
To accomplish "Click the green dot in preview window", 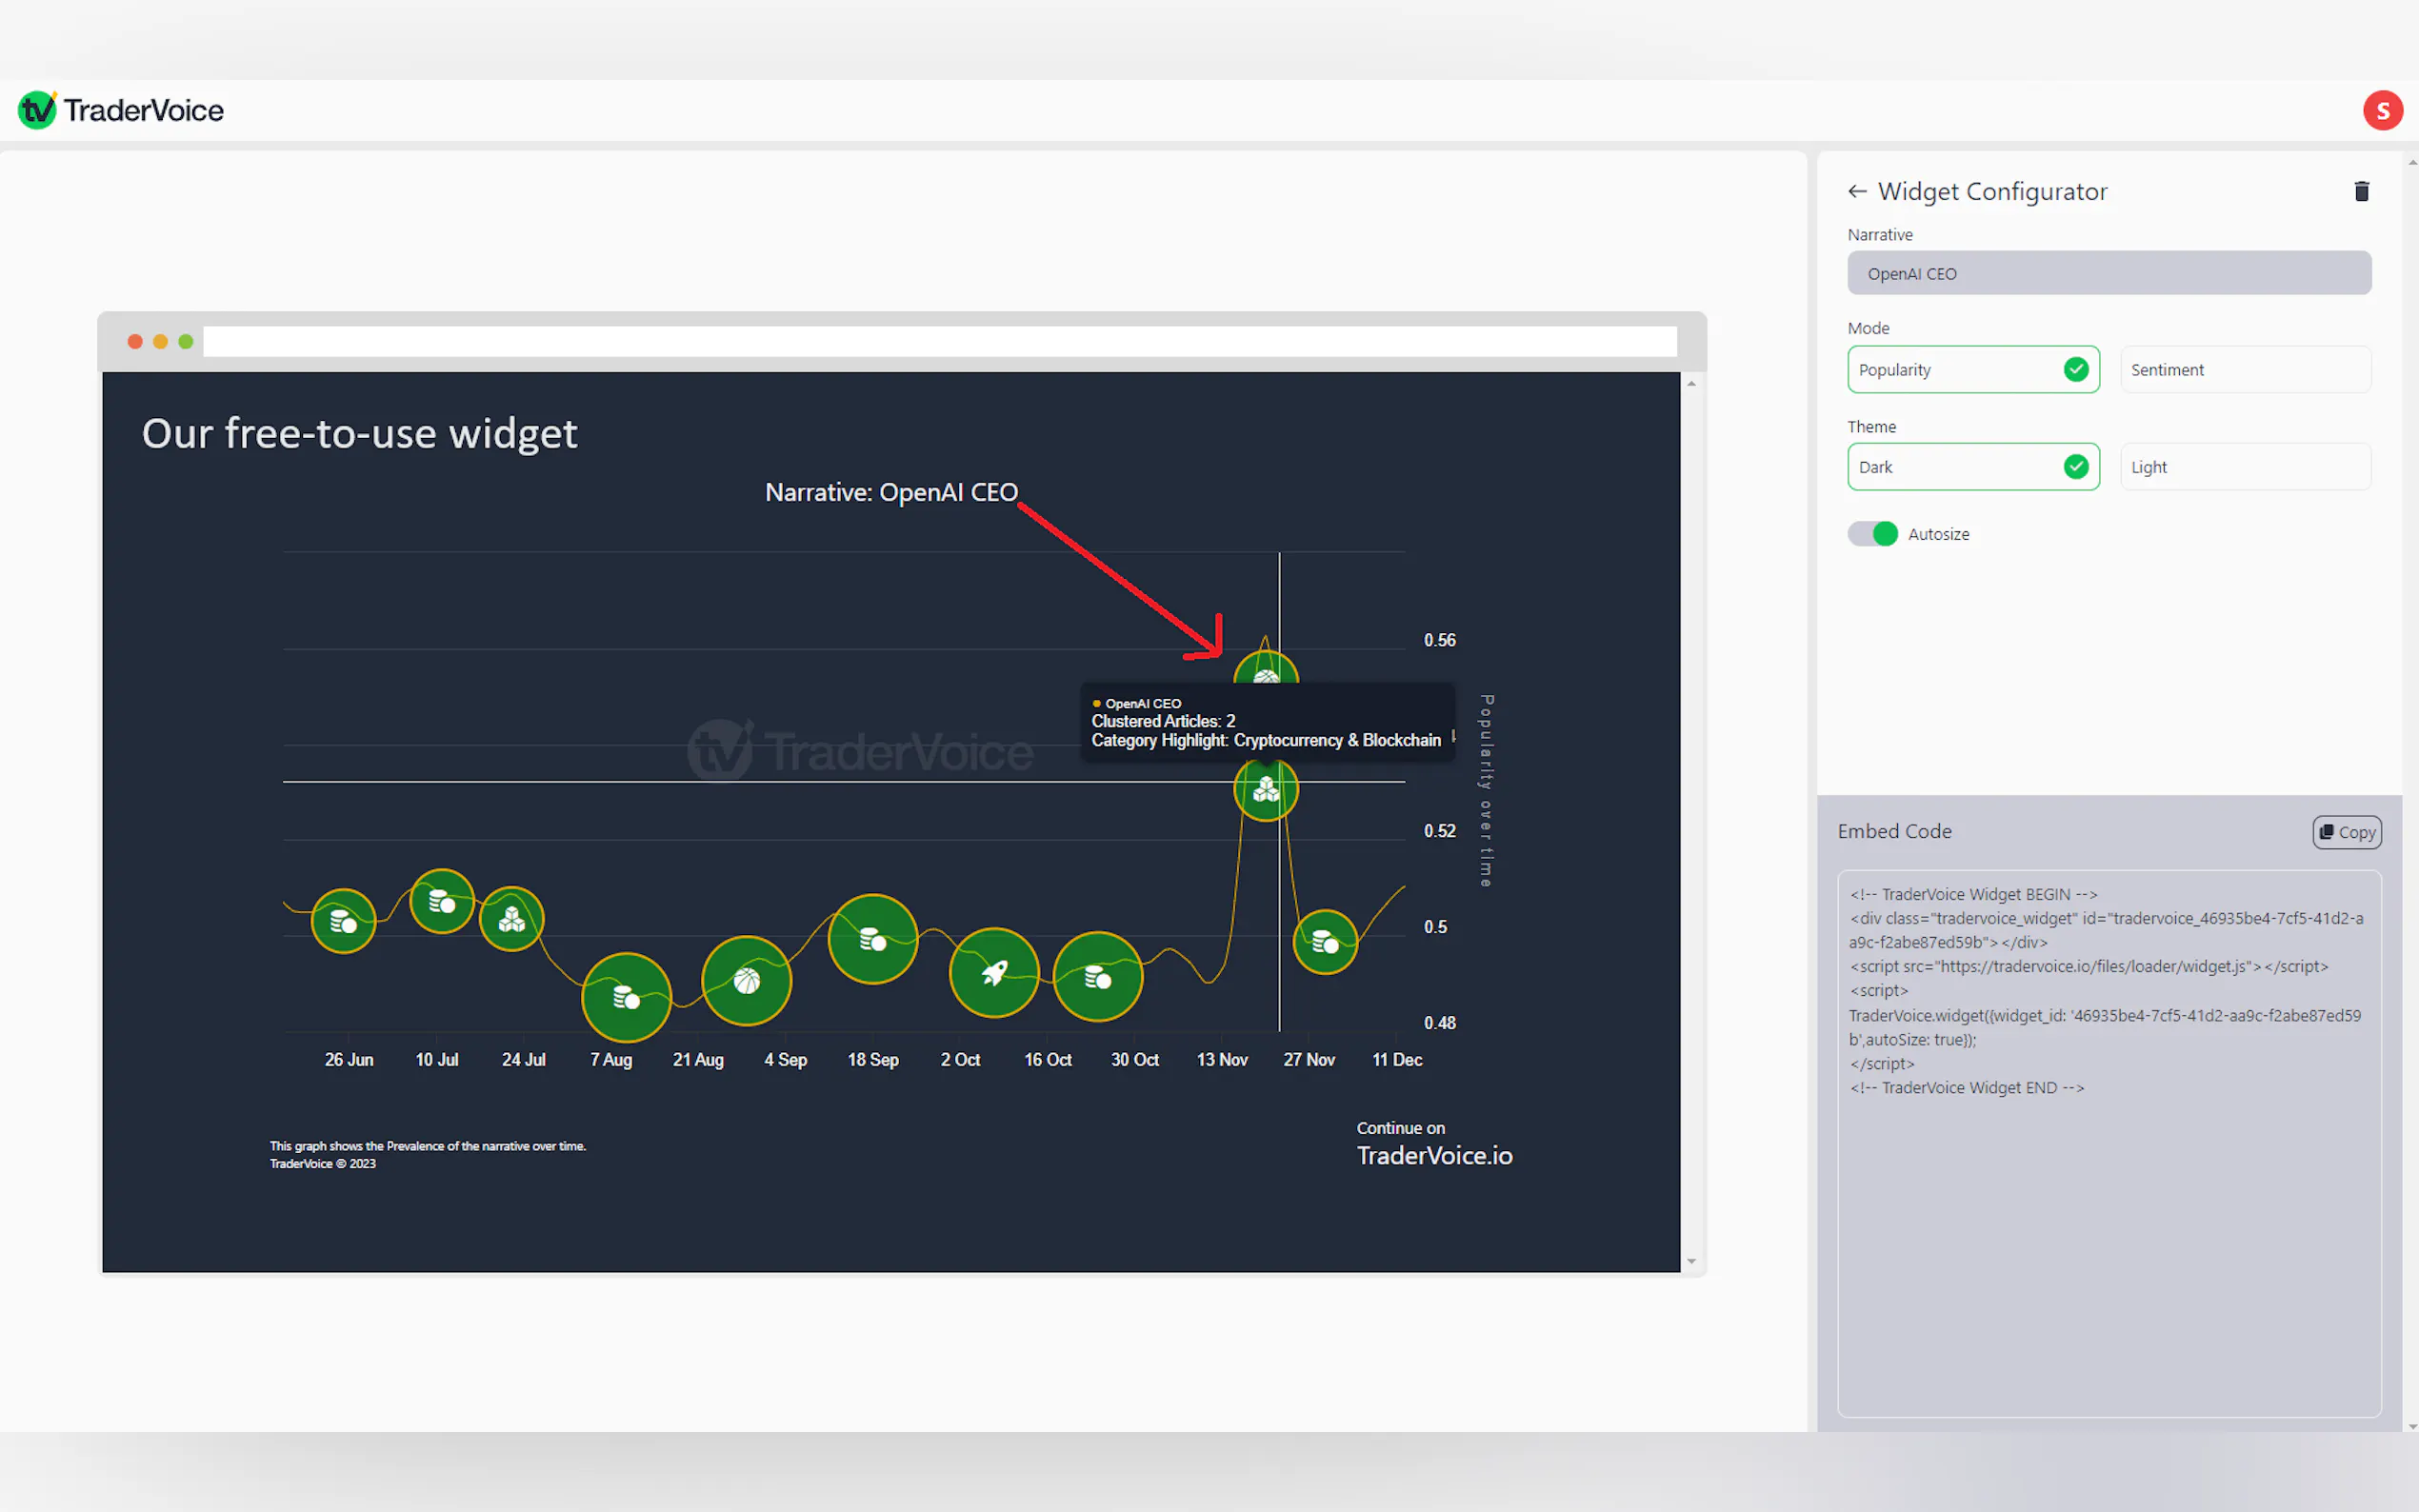I will [186, 342].
